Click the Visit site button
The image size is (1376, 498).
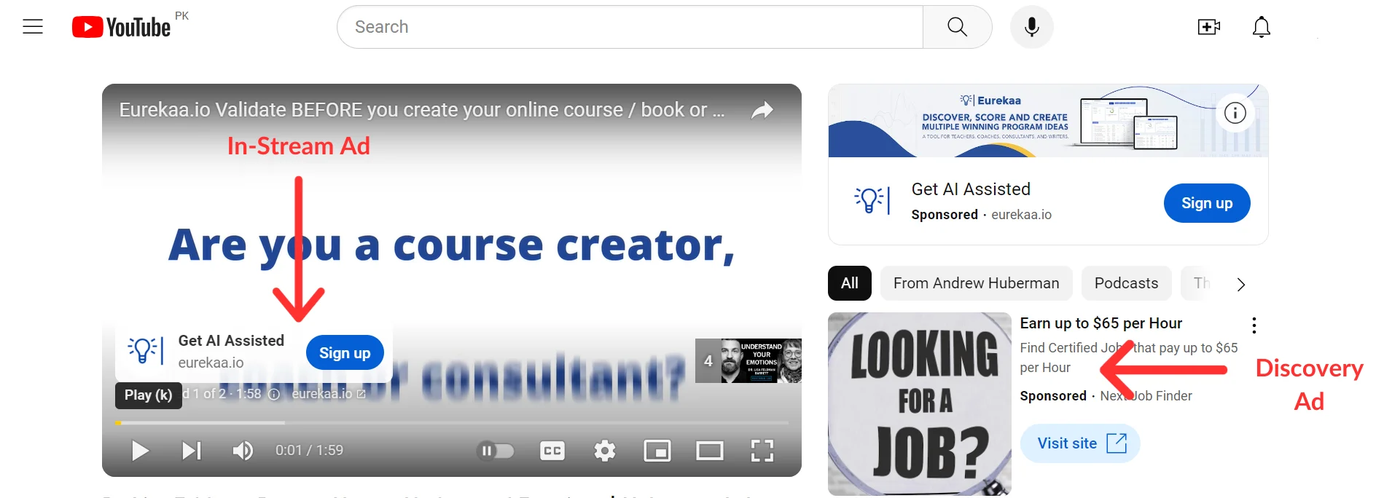[1080, 443]
